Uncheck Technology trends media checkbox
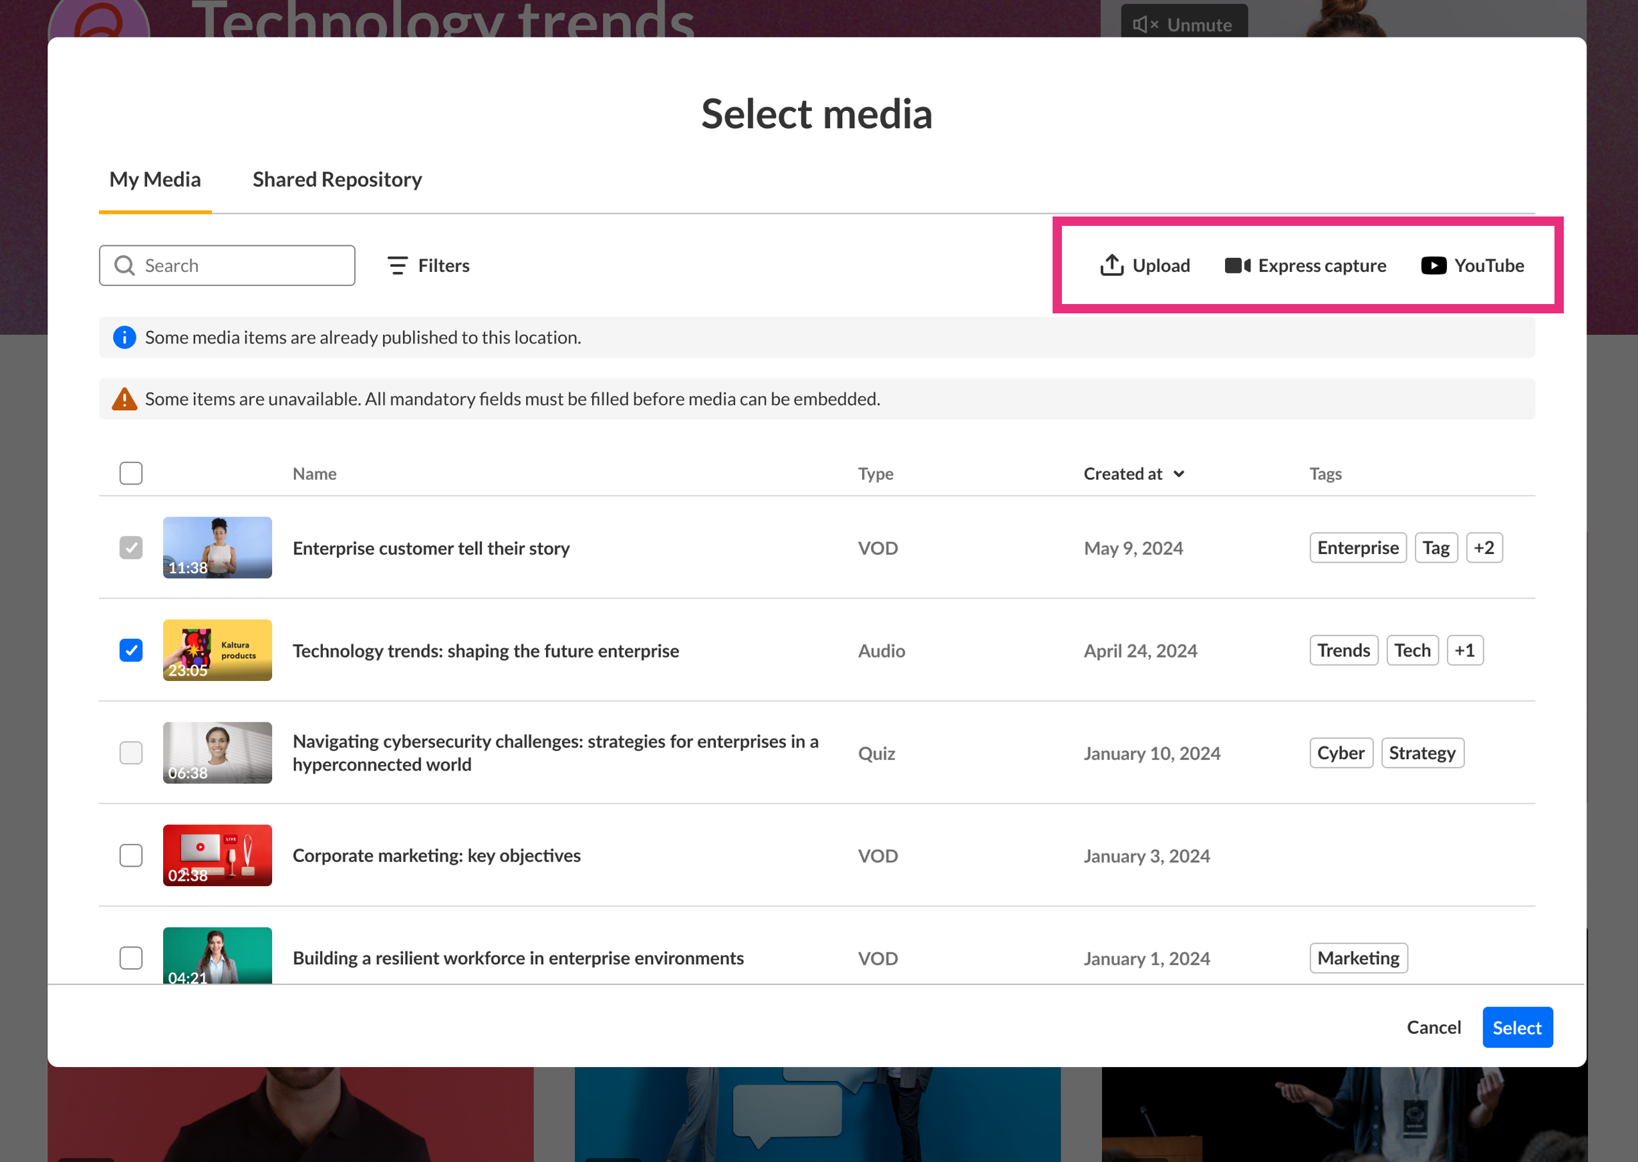Viewport: 1638px width, 1162px height. [131, 649]
